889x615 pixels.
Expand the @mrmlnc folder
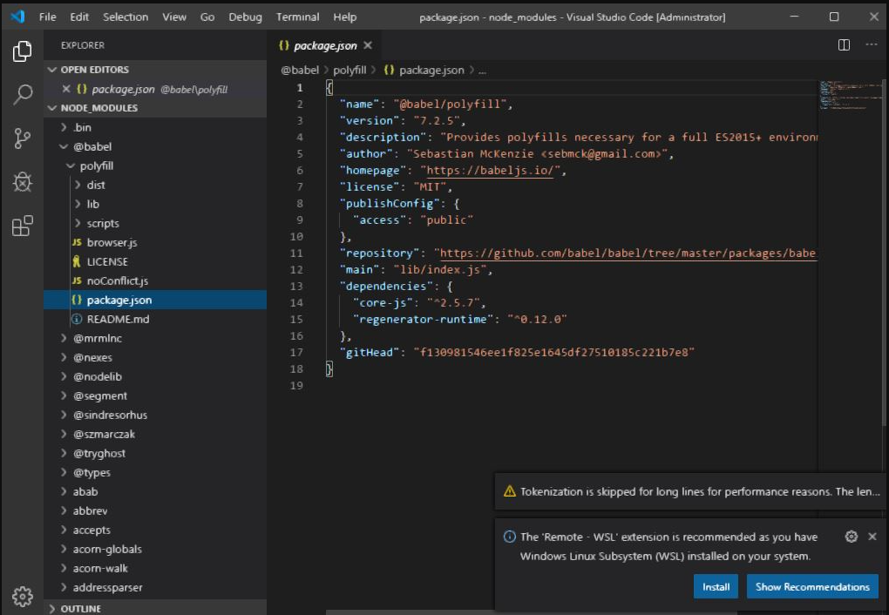coord(64,338)
